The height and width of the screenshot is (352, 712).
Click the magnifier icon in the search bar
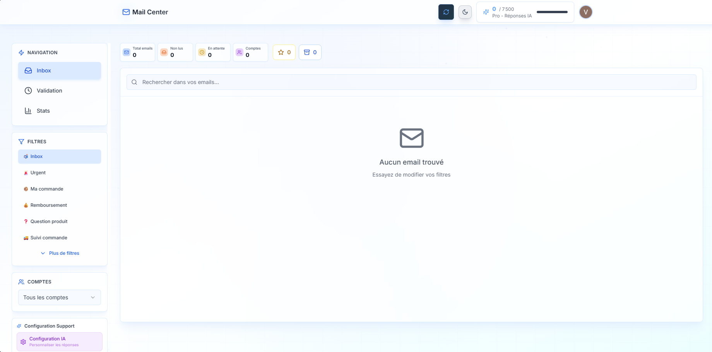pos(134,82)
